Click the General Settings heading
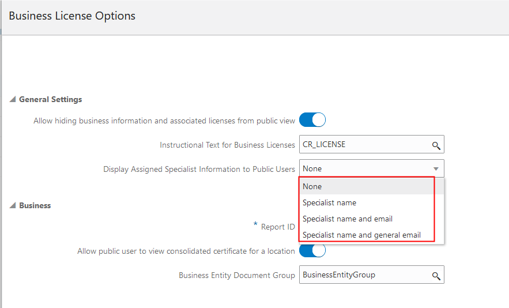This screenshot has width=509, height=308. click(x=51, y=99)
